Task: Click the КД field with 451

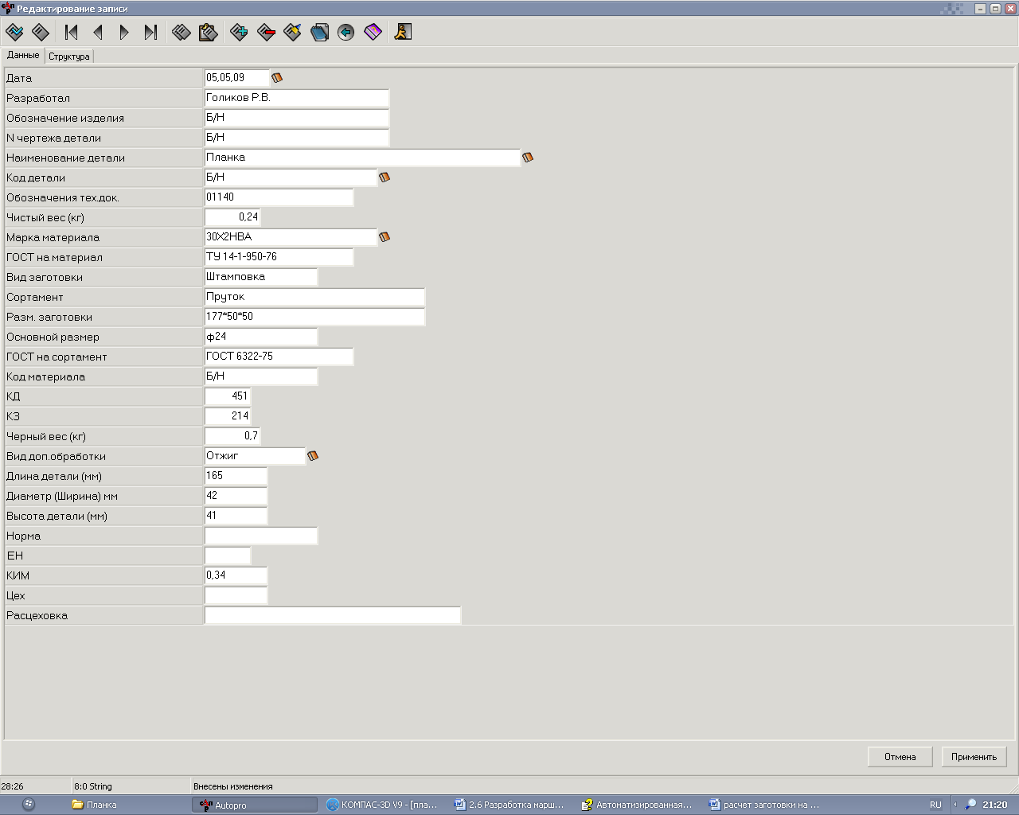Action: [228, 396]
